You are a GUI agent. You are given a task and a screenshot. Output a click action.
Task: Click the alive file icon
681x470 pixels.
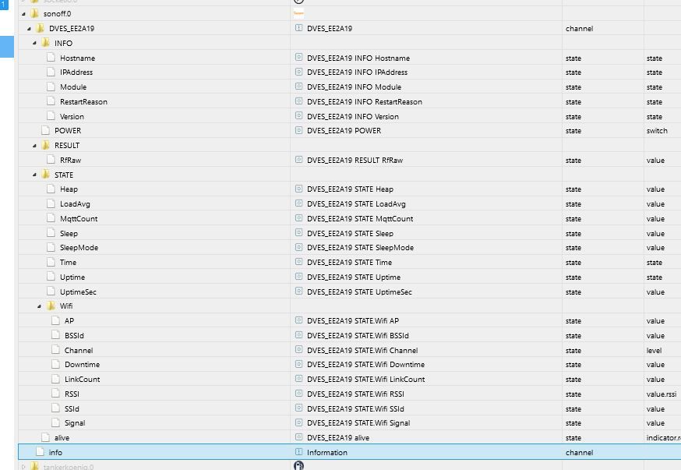tap(45, 437)
